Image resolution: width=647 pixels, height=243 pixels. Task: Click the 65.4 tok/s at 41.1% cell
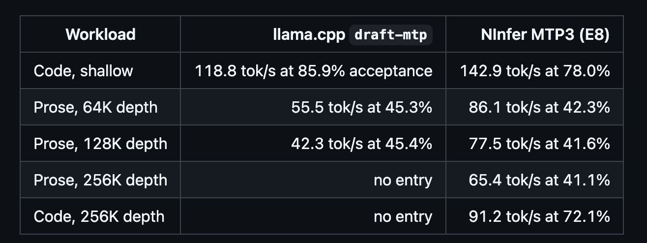pos(534,180)
